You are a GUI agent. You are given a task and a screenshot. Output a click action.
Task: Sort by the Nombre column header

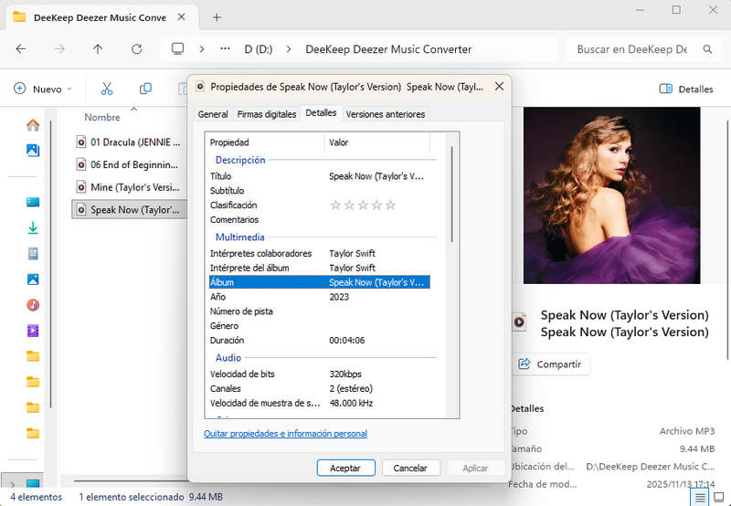click(x=102, y=117)
